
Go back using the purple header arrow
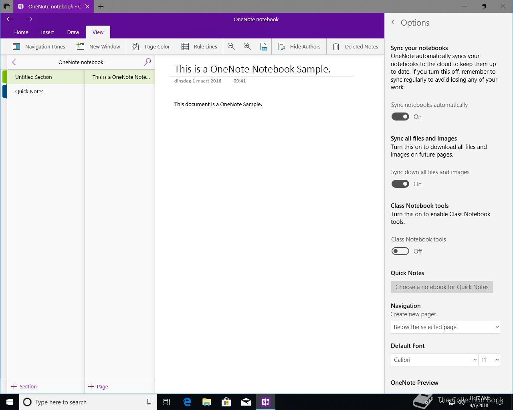10,19
